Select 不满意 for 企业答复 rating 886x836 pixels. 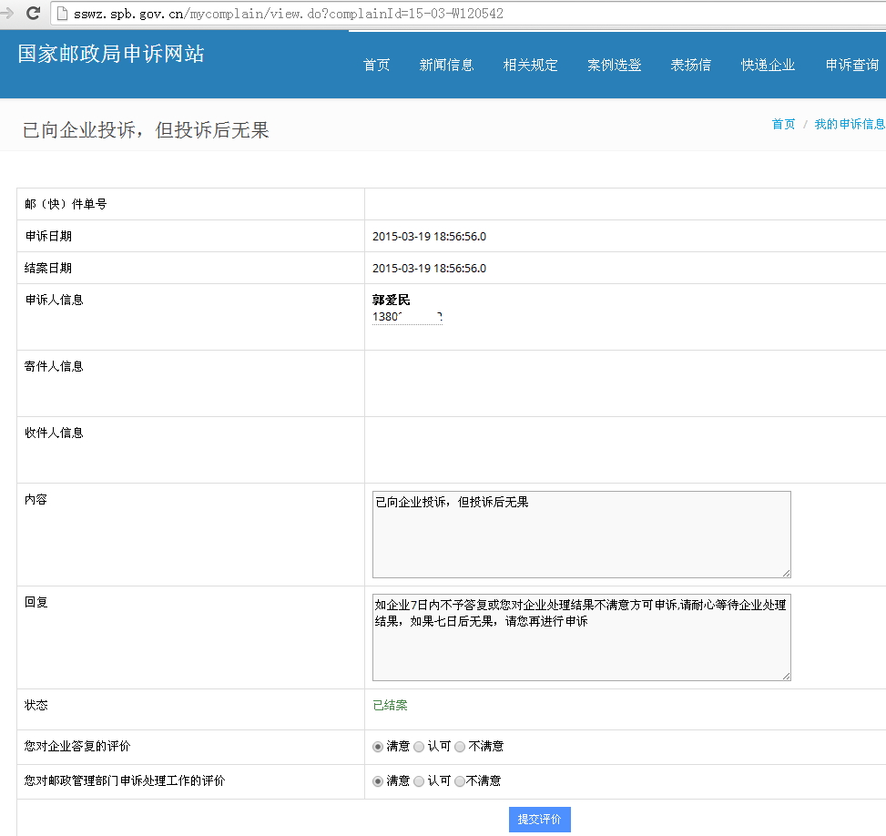point(460,747)
